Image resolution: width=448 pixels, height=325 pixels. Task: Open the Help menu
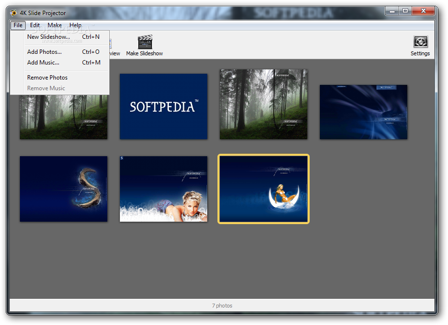[75, 25]
